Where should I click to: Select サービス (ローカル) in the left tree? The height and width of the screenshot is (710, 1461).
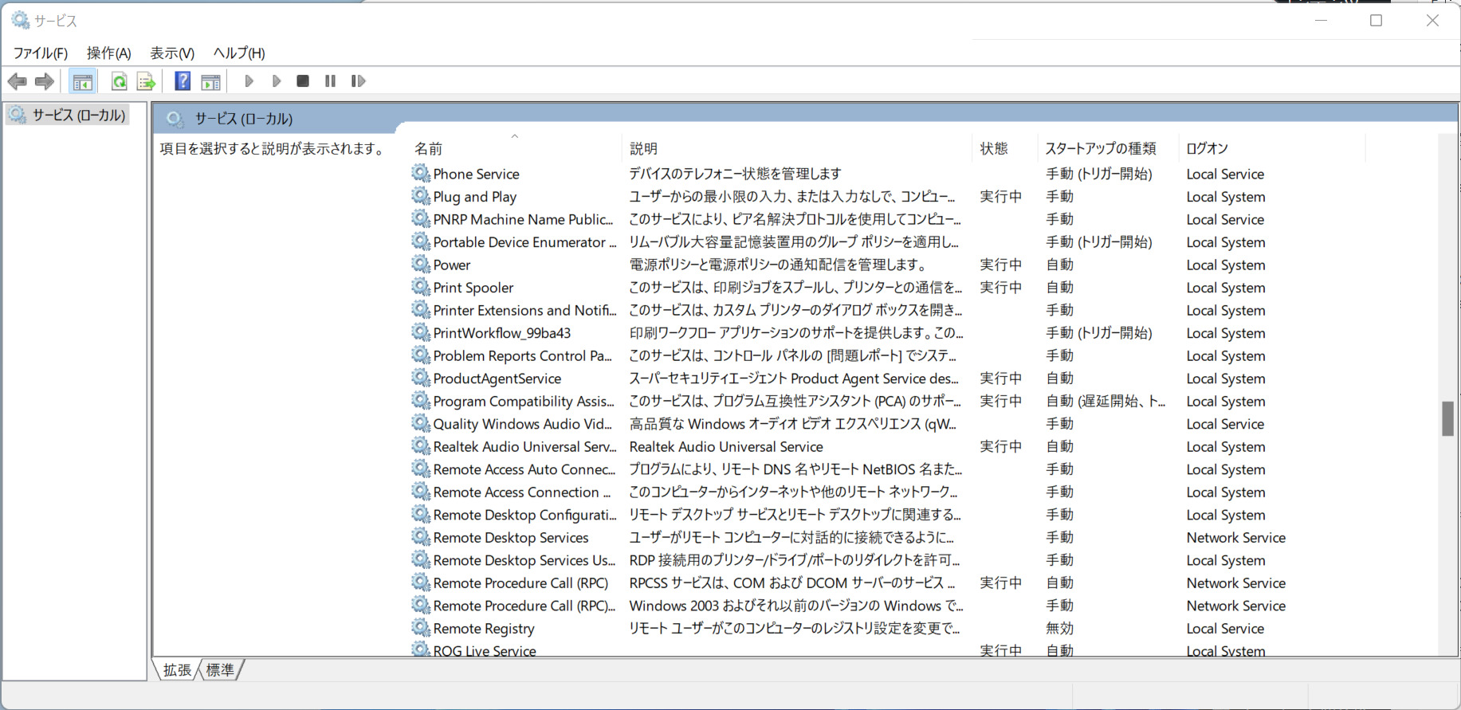coord(68,116)
